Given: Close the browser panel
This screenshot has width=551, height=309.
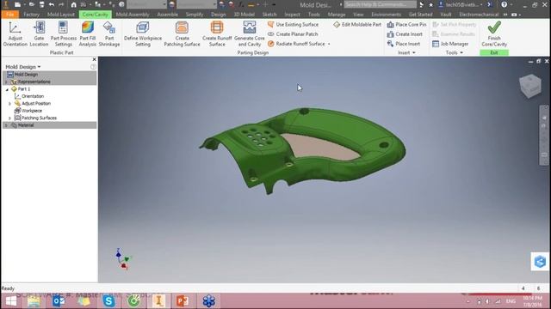Looking at the screenshot, I should click(x=94, y=59).
